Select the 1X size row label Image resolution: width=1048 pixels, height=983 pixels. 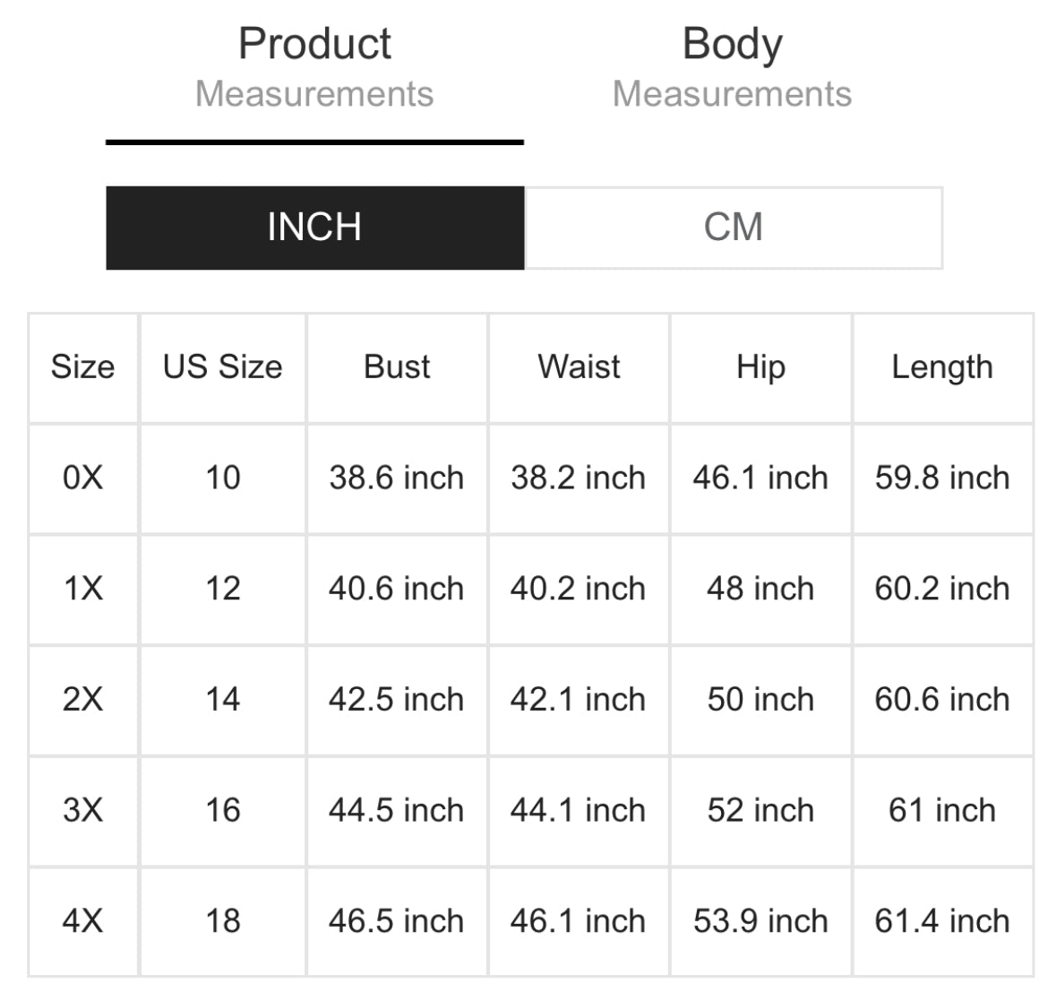(82, 589)
